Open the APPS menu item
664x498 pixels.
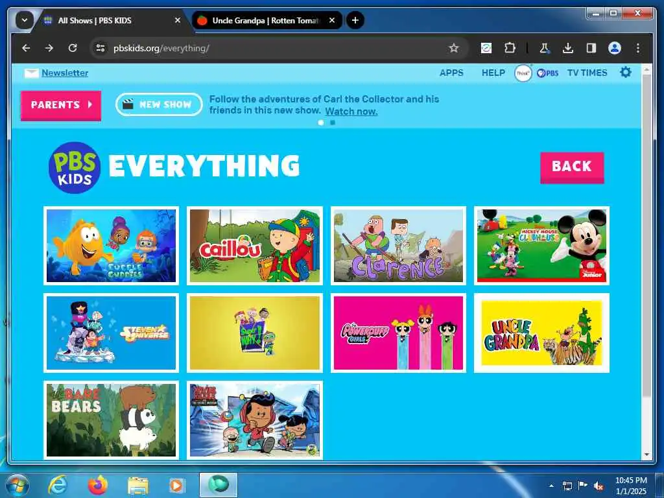(x=451, y=73)
